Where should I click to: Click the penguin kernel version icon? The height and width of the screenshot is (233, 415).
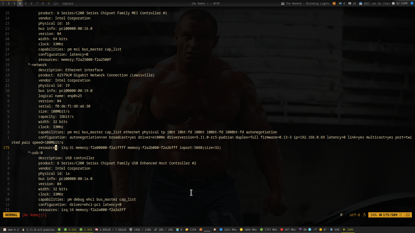click(x=23, y=230)
